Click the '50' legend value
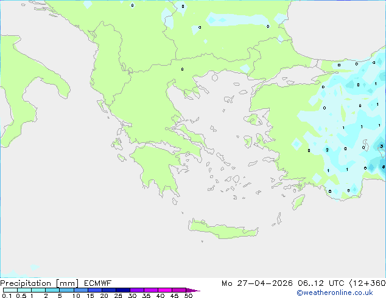386x298 pixels. click(188, 296)
